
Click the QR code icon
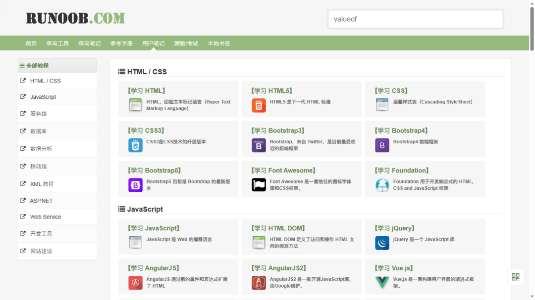(516, 277)
